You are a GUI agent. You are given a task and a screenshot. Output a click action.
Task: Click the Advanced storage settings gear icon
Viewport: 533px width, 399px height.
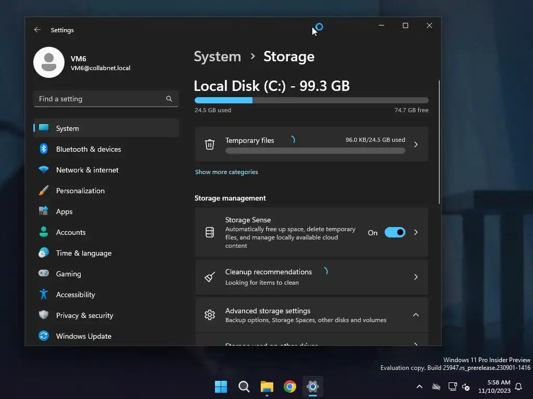coord(210,315)
